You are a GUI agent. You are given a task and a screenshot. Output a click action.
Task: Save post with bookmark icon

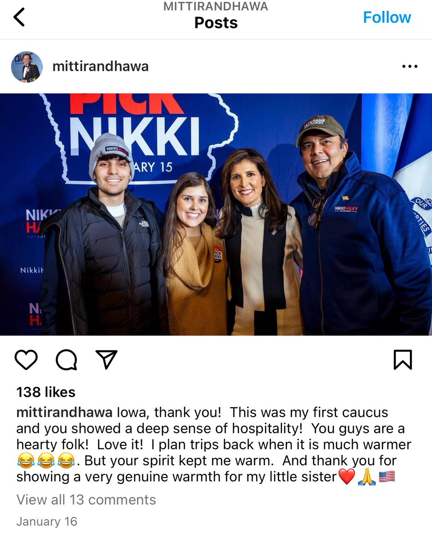click(x=403, y=360)
